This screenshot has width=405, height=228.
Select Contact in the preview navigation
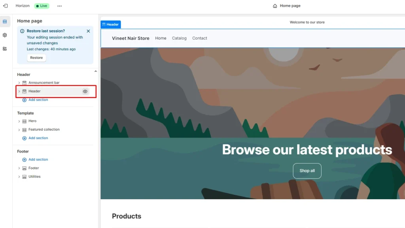point(200,38)
